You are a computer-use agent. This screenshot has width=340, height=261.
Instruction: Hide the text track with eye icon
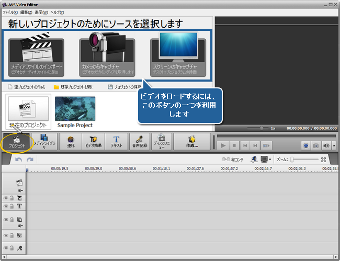pyautogui.click(x=6, y=206)
